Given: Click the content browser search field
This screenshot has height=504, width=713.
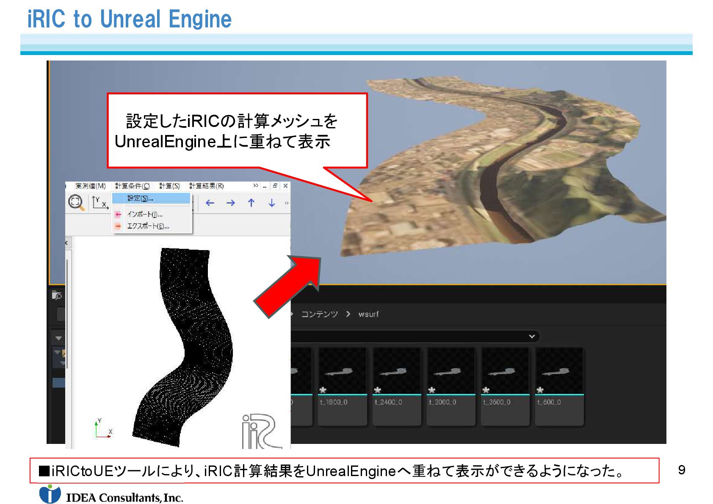Looking at the screenshot, I should (415, 336).
